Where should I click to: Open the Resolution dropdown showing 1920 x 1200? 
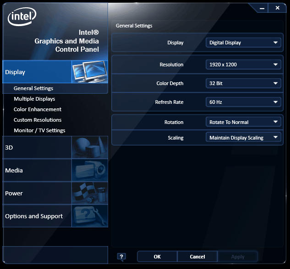[243, 65]
